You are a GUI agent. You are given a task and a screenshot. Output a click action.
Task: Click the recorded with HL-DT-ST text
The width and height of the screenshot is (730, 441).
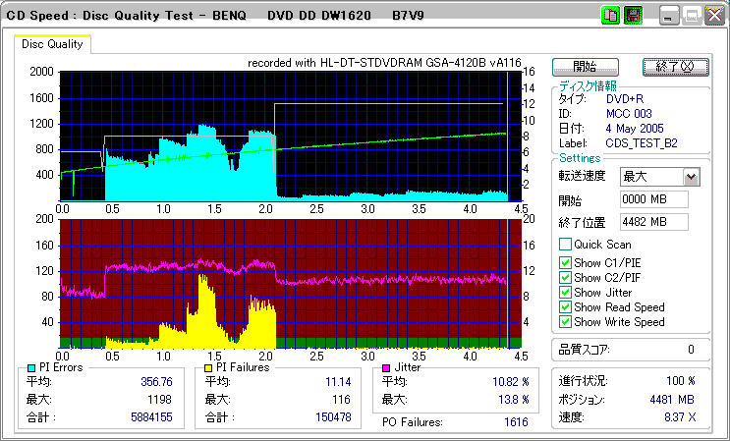pos(384,63)
